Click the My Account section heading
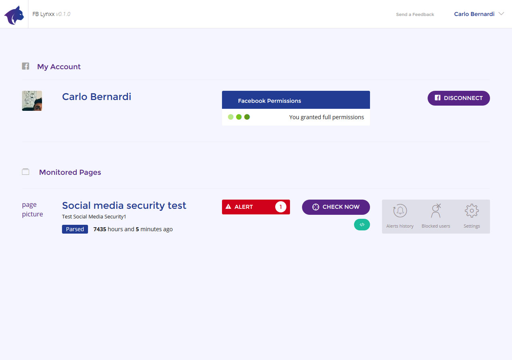 click(x=59, y=67)
